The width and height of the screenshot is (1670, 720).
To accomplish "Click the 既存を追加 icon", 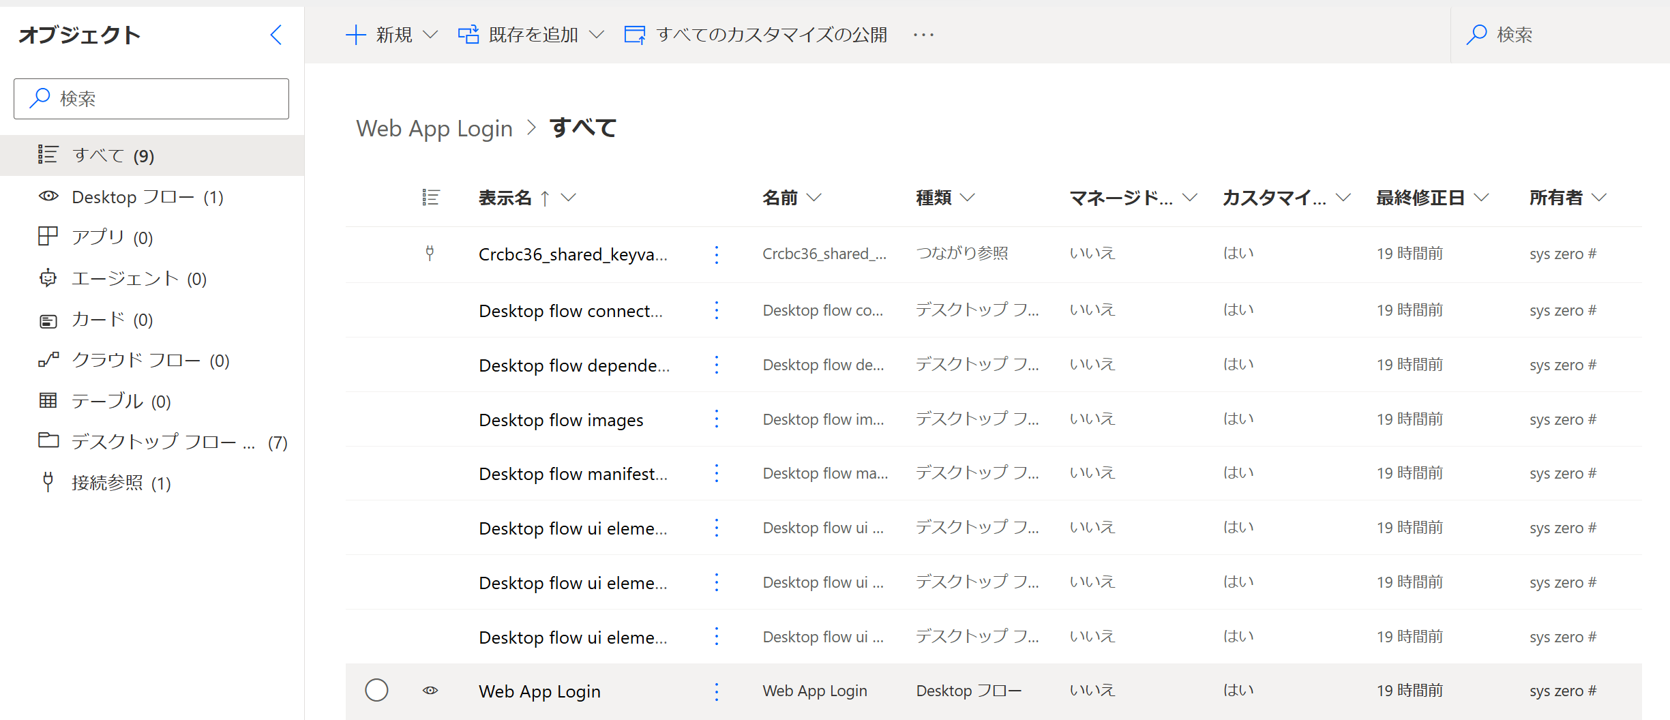I will pyautogui.click(x=468, y=35).
